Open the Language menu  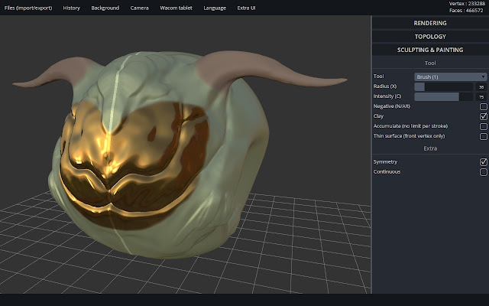click(215, 8)
